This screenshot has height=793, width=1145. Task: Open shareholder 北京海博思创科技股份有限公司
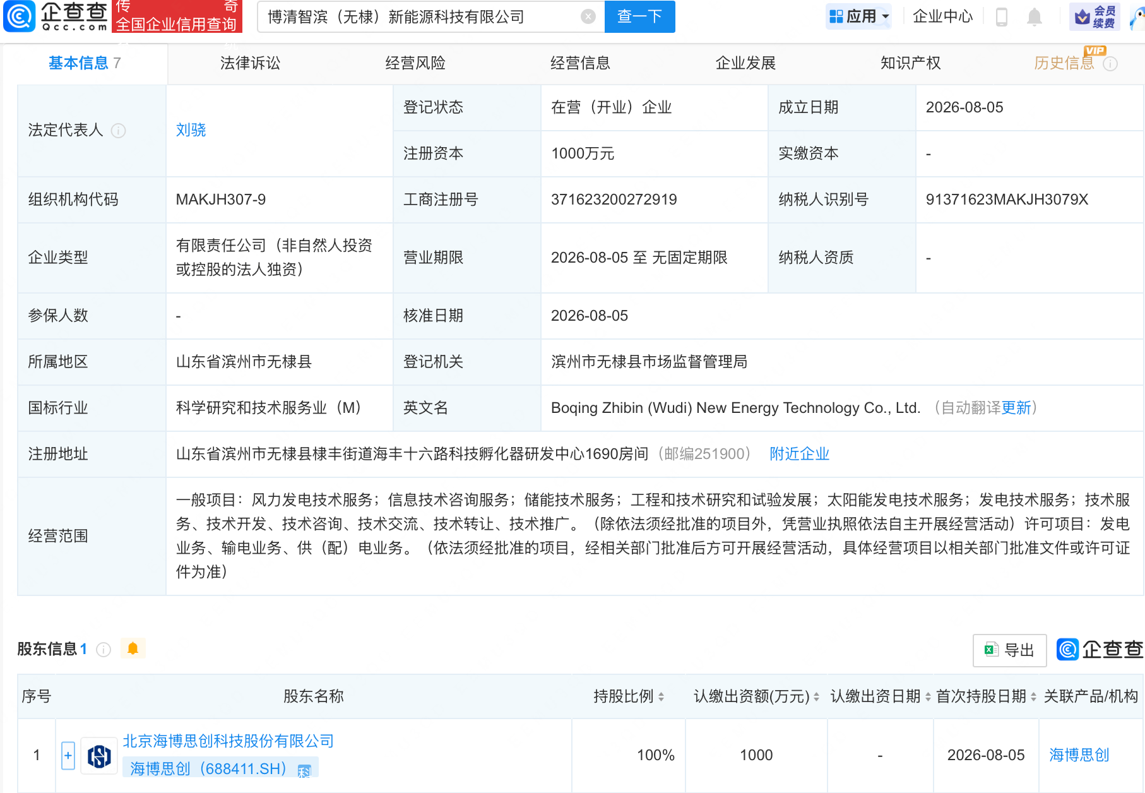point(228,741)
